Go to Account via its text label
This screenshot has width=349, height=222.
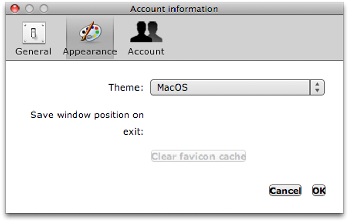(x=146, y=52)
